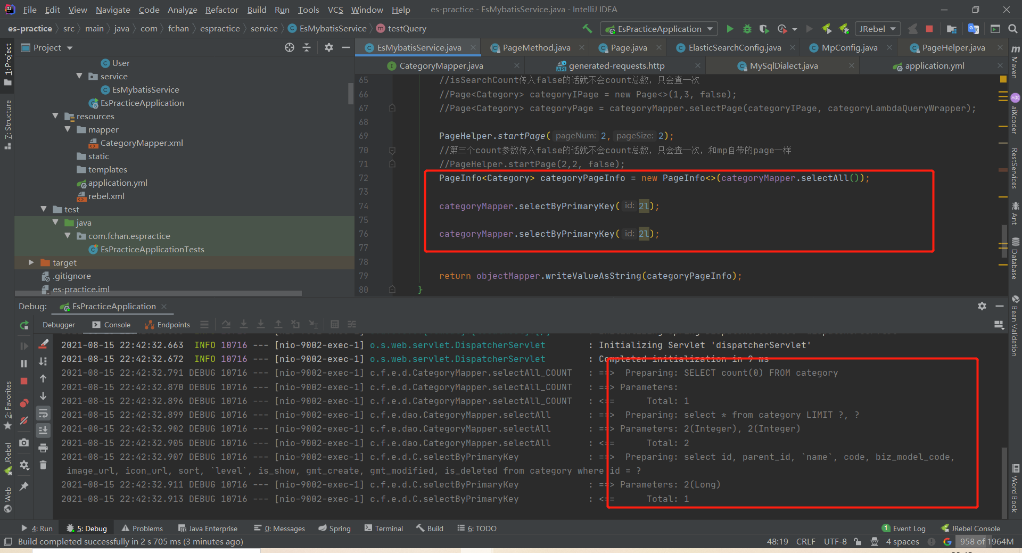The width and height of the screenshot is (1022, 553).
Task: Open the generated-requests.http tab
Action: click(x=616, y=65)
